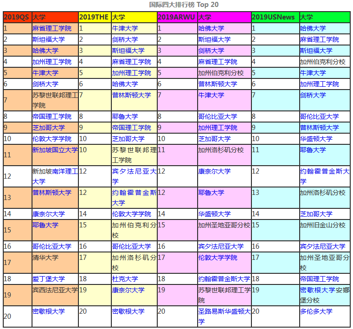Image resolution: width=353 pixels, height=329 pixels.
Task: Open 耶鲁大学 link at THE rank 8
Action: tap(125, 116)
